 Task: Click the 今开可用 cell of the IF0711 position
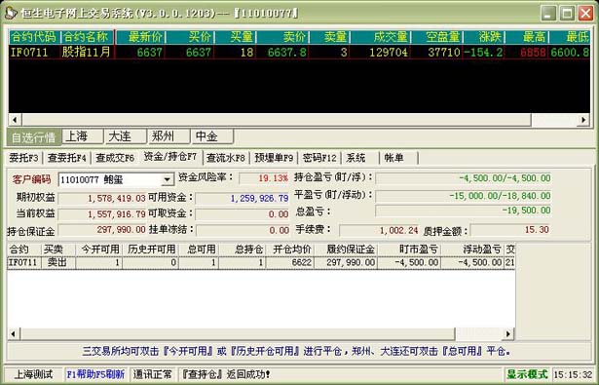coord(99,262)
